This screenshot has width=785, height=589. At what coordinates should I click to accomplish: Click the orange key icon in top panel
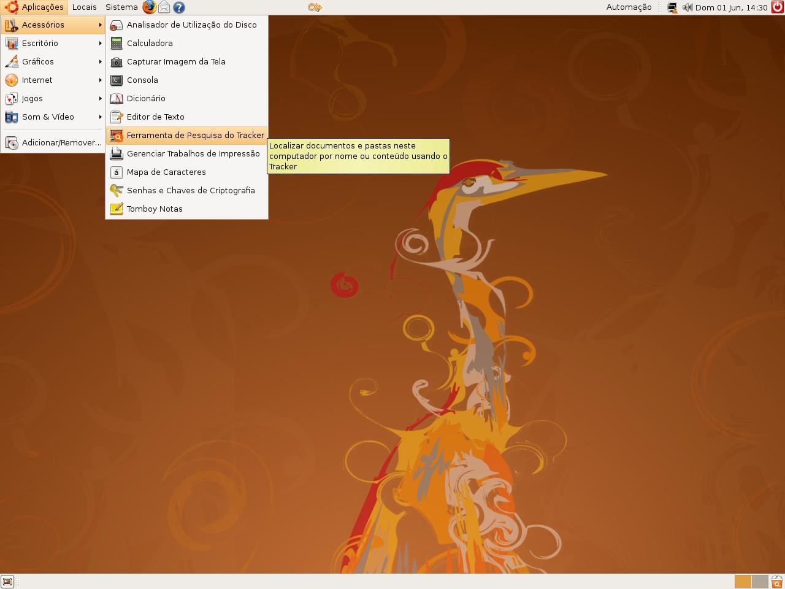click(x=315, y=7)
